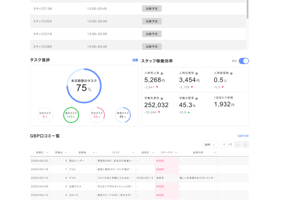288x206 pixels.
Task: Click 出勤予定 button for スタッフC260
Action: tap(152, 46)
